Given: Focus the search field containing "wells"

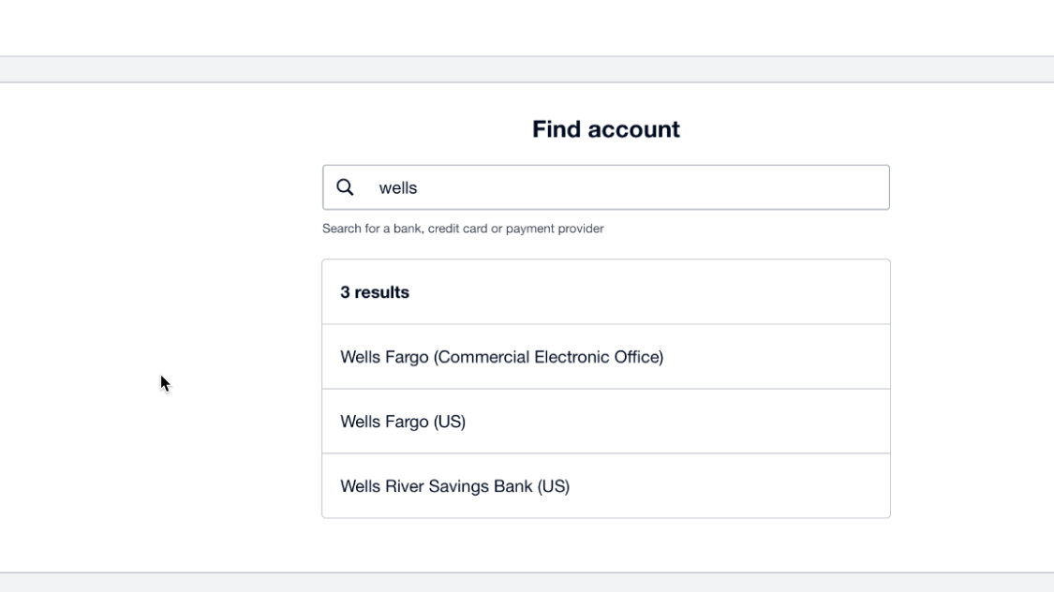Looking at the screenshot, I should (x=562, y=187).
